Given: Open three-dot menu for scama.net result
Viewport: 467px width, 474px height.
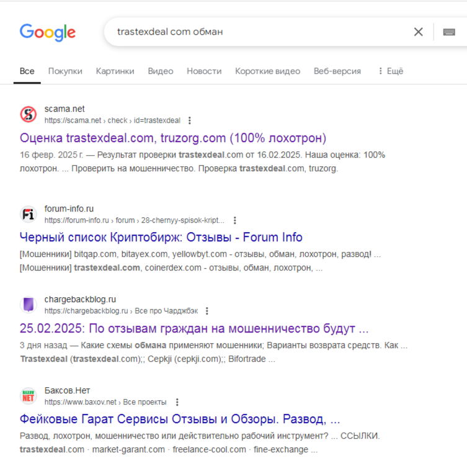Looking at the screenshot, I should click(190, 120).
